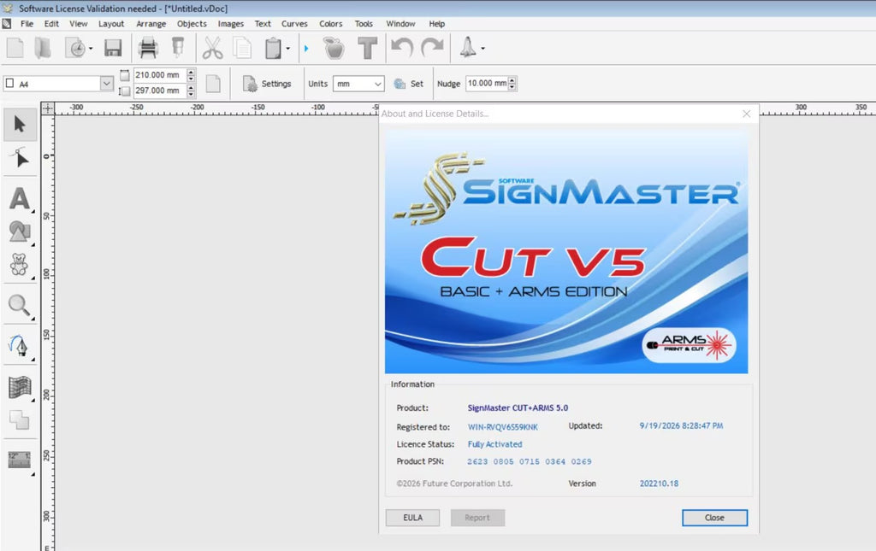Click the page width 210.000 mm field
The image size is (876, 551).
point(159,74)
